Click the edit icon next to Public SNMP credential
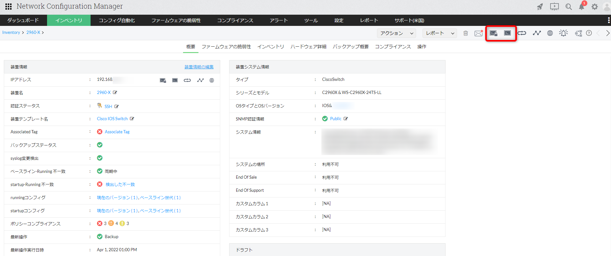This screenshot has height=256, width=611. click(346, 119)
